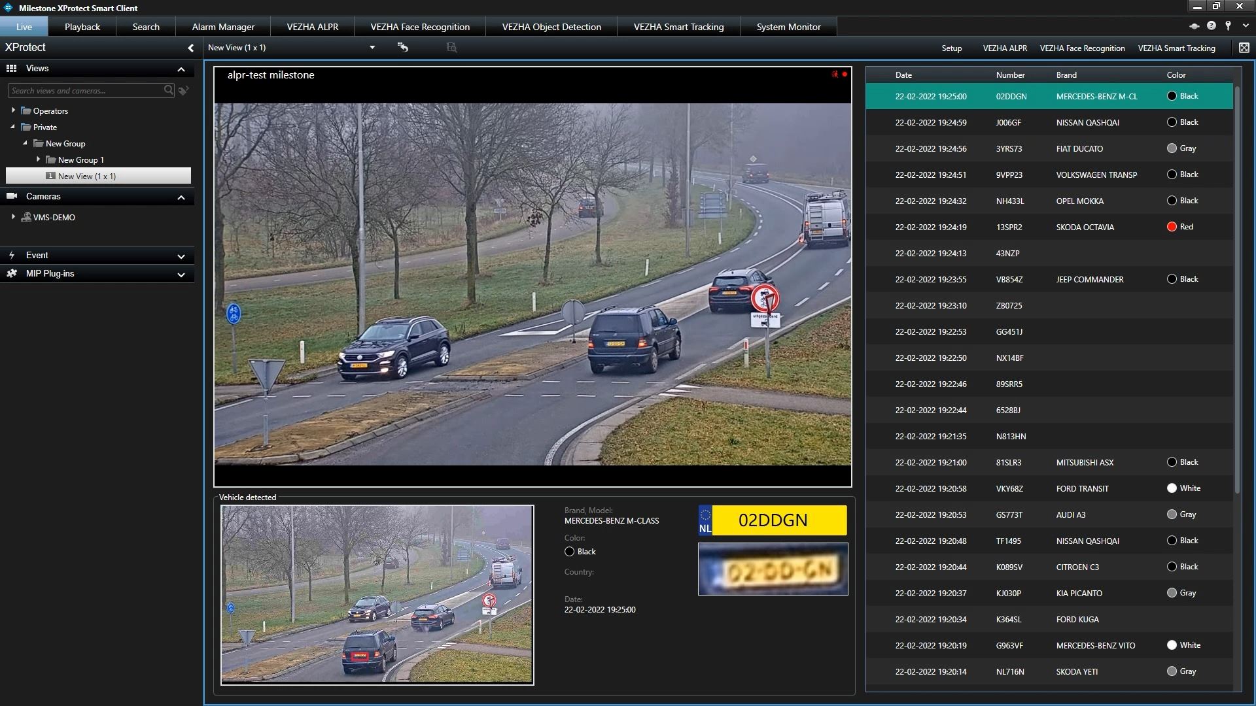Click the Milestone app logo icon
Viewport: 1256px width, 706px height.
coord(9,8)
